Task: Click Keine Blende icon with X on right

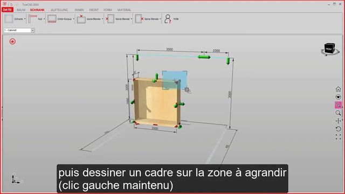Action: pos(139,19)
